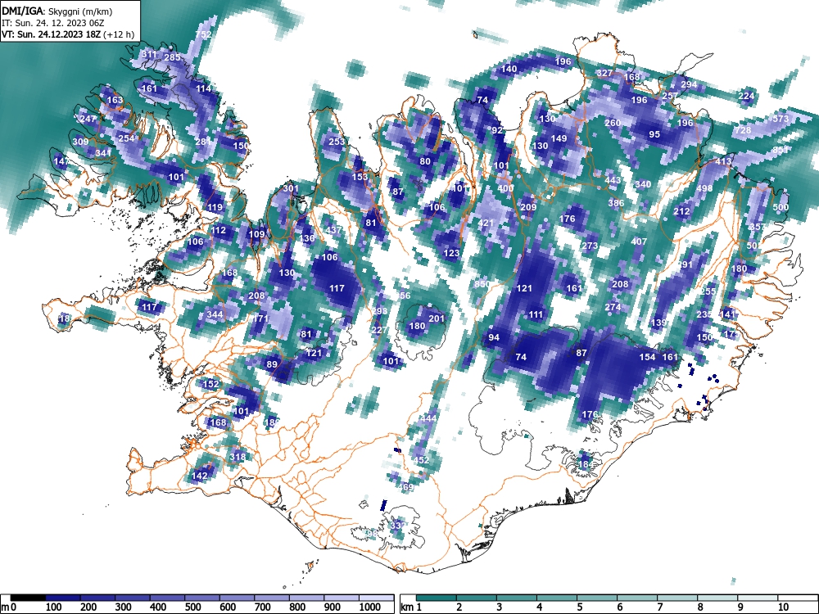The image size is (819, 614).
Task: Click the visibility value 469 on the map
Action: click(x=405, y=487)
